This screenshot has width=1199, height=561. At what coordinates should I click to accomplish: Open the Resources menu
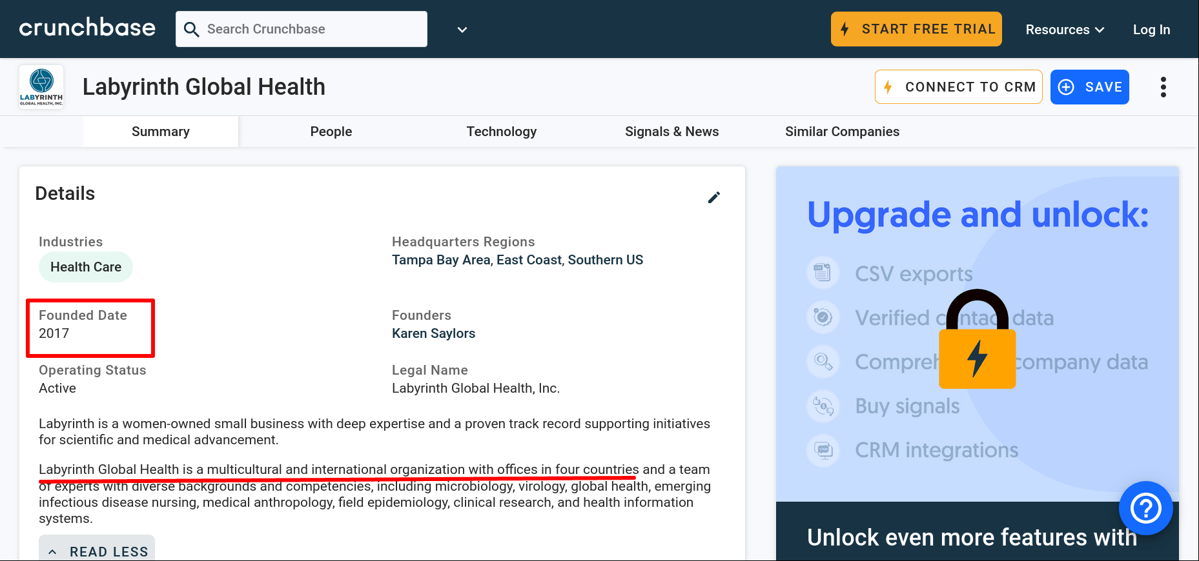pyautogui.click(x=1065, y=30)
